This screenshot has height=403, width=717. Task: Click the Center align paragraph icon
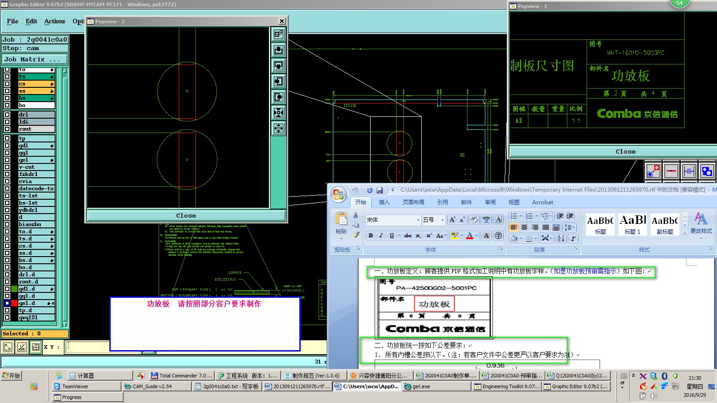click(524, 227)
